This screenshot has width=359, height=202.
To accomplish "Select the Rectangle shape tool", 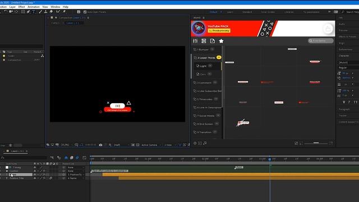I will tap(23, 11).
